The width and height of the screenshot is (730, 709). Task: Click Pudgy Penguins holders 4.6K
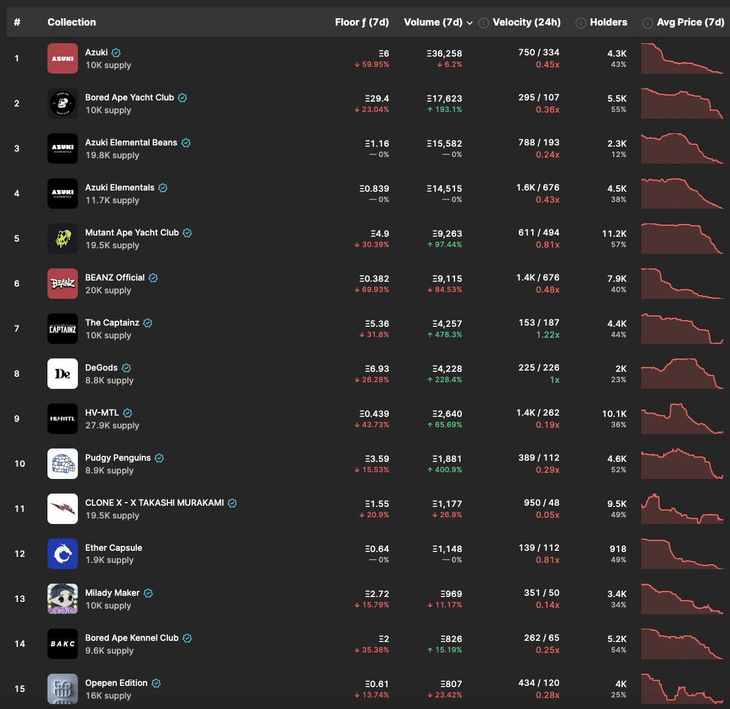click(x=617, y=459)
